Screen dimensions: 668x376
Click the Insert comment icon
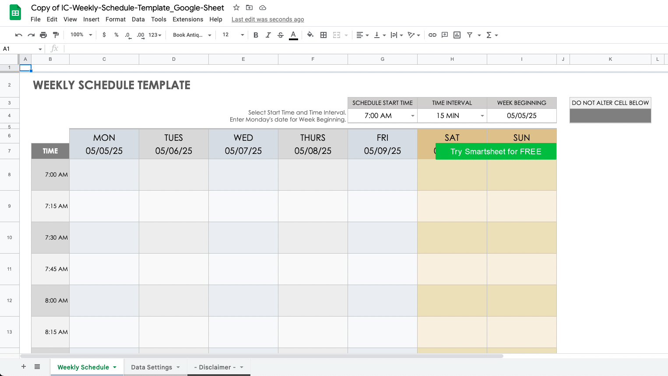tap(445, 35)
